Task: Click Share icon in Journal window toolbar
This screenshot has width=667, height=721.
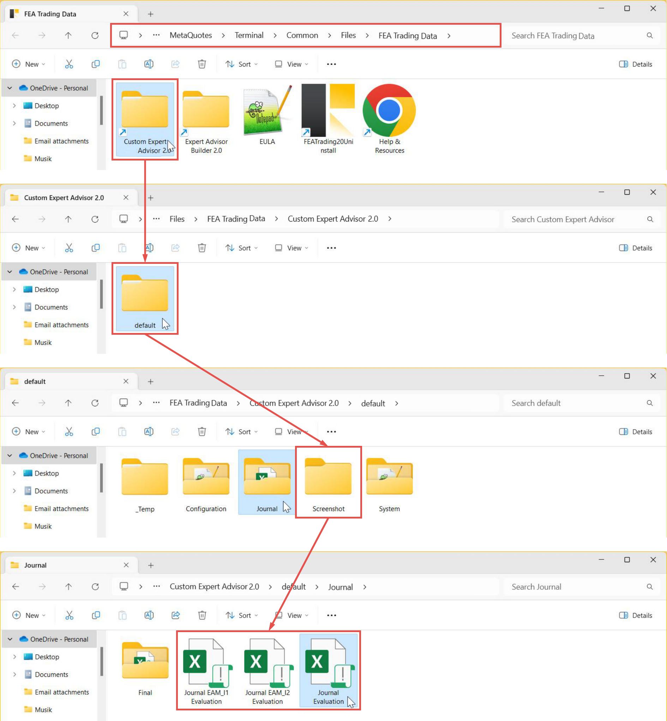Action: (175, 615)
